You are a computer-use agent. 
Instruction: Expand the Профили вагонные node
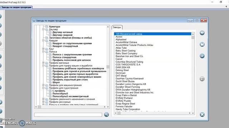43,63
